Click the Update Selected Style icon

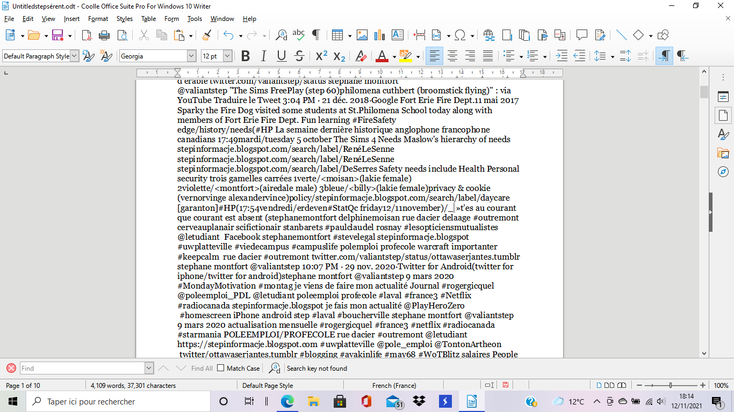coord(89,56)
